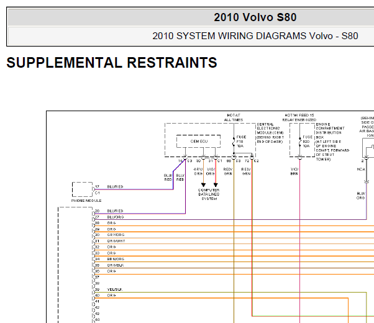Select the dashed phone module box
374x323 pixels.
pos(82,189)
